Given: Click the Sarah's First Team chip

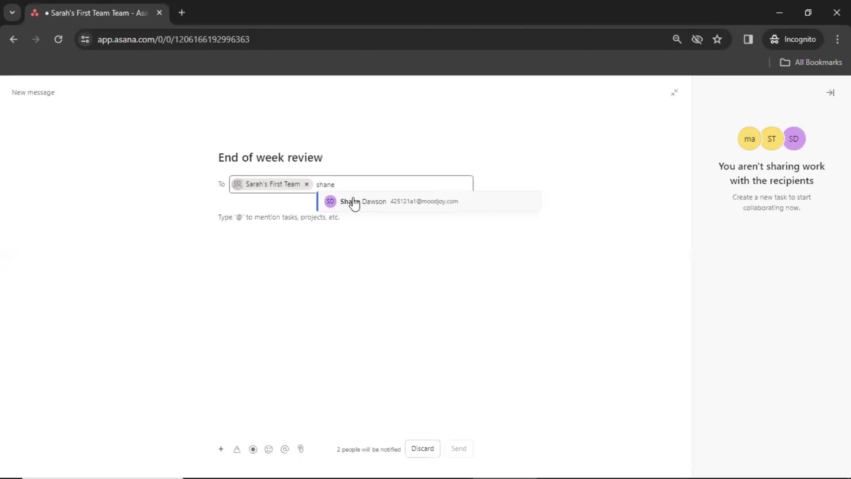Looking at the screenshot, I should tap(272, 184).
